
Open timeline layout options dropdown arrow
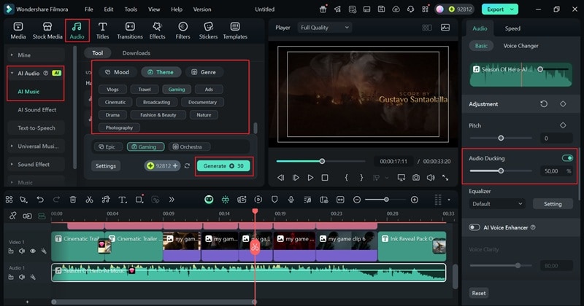[x=449, y=200]
